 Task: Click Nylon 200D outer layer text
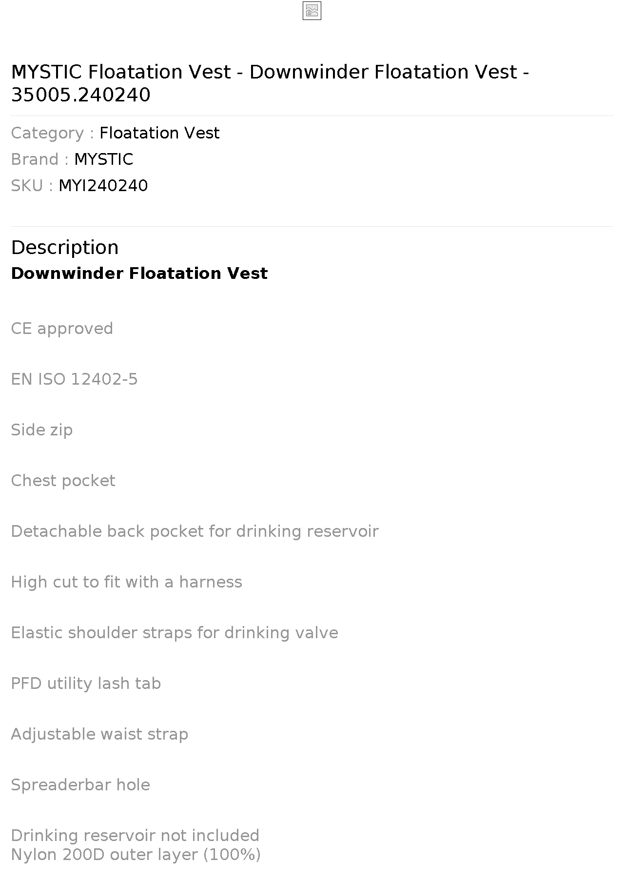136,855
